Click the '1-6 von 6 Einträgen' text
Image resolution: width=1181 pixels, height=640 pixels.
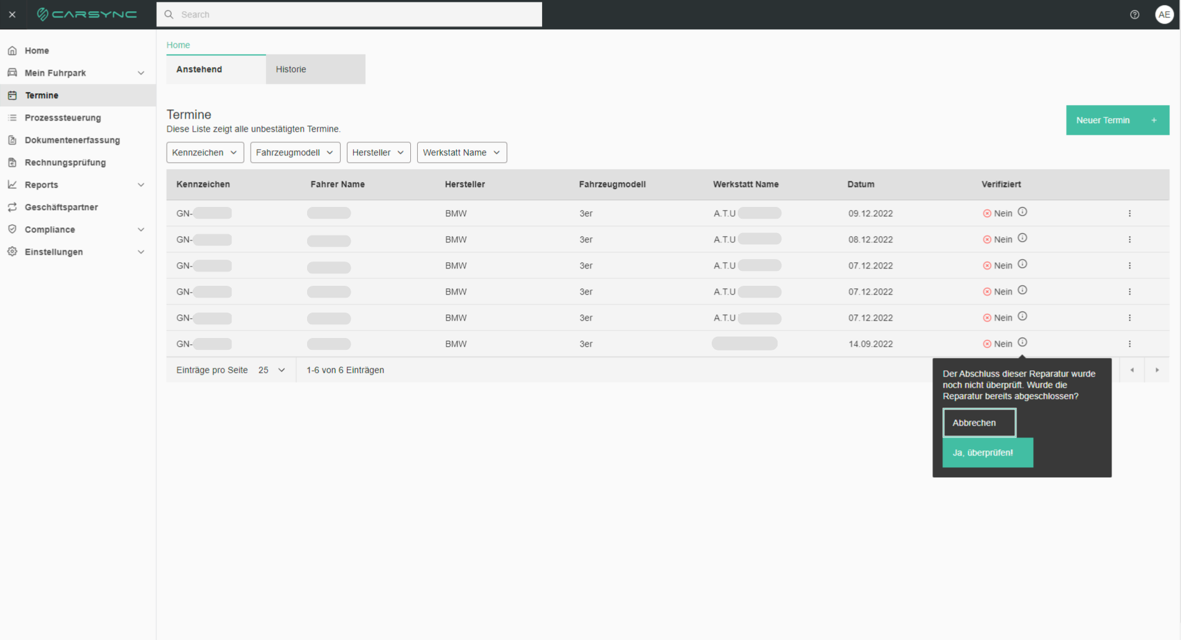click(345, 370)
